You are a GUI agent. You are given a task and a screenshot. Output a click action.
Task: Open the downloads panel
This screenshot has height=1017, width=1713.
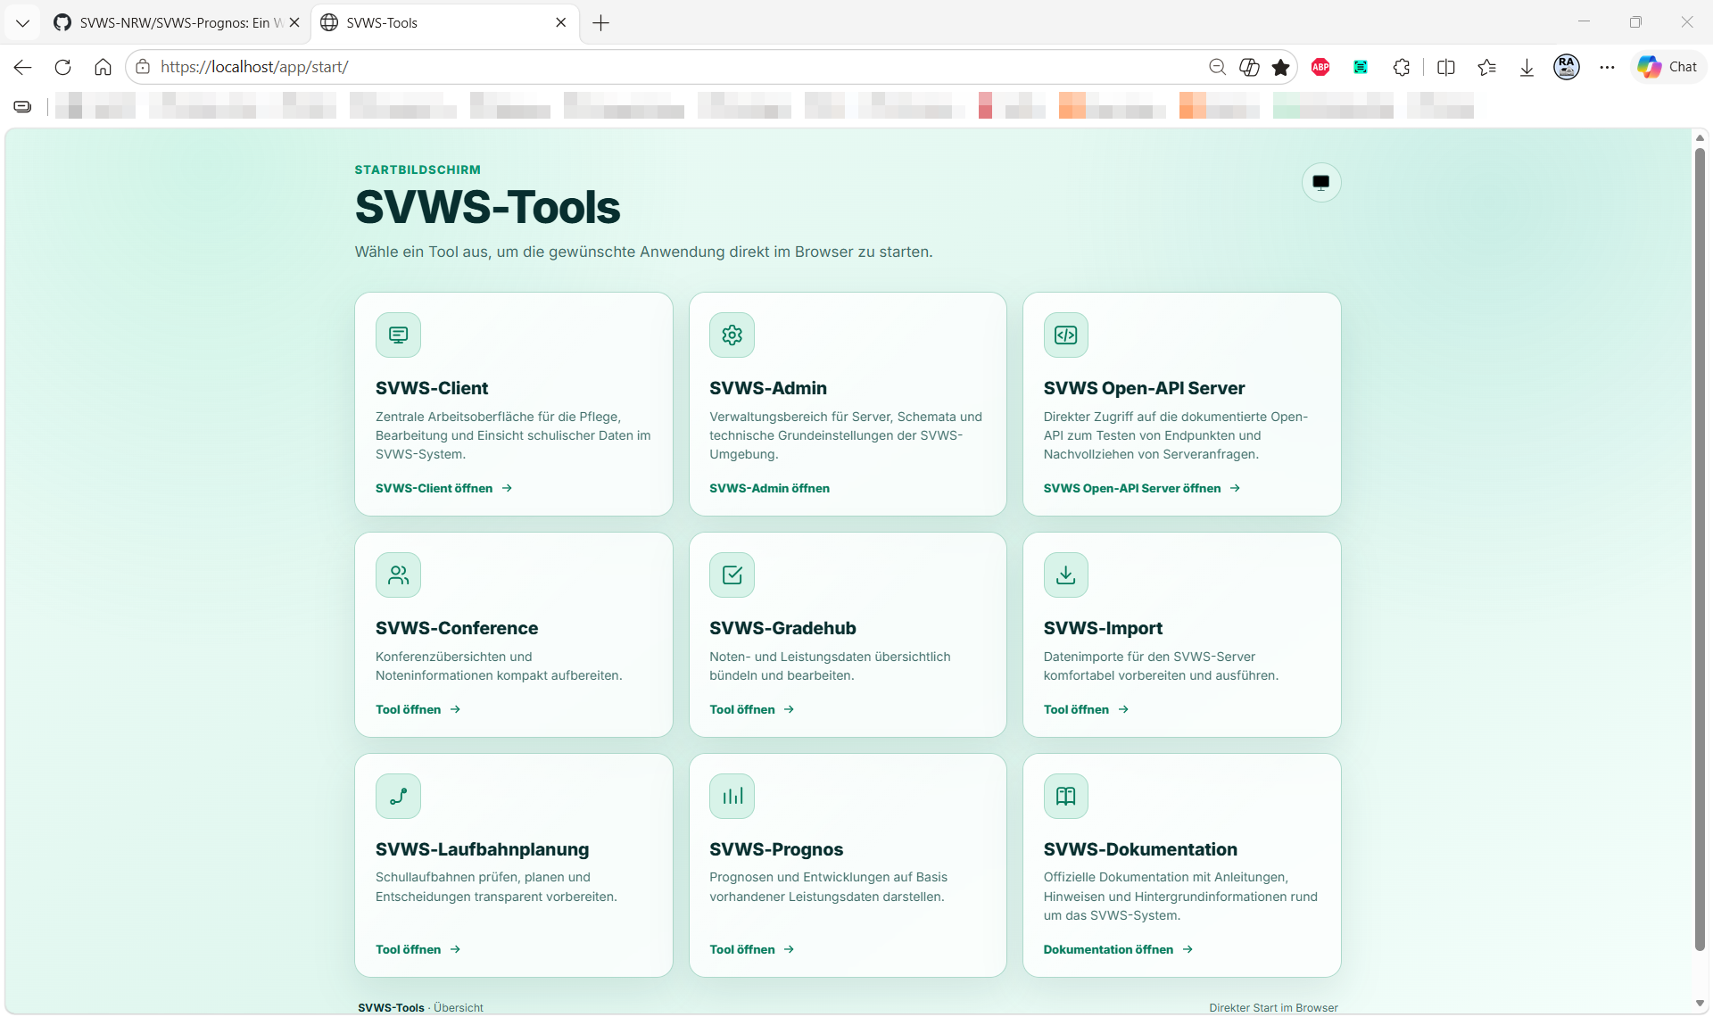(x=1527, y=67)
